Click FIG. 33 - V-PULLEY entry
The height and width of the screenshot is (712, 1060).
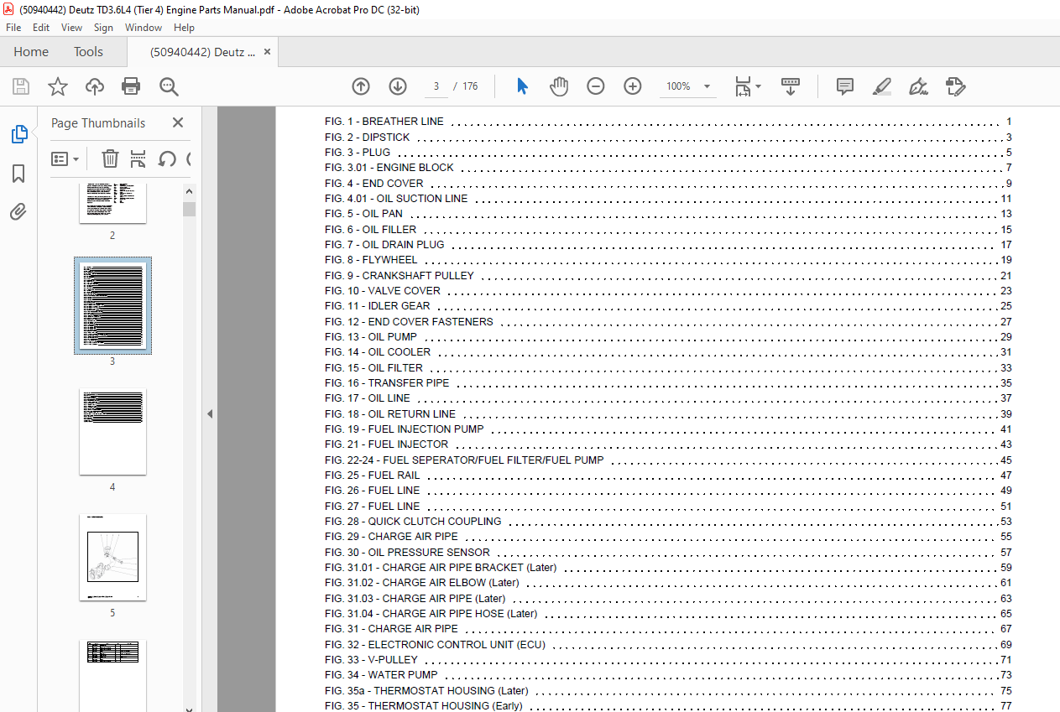[x=371, y=660]
